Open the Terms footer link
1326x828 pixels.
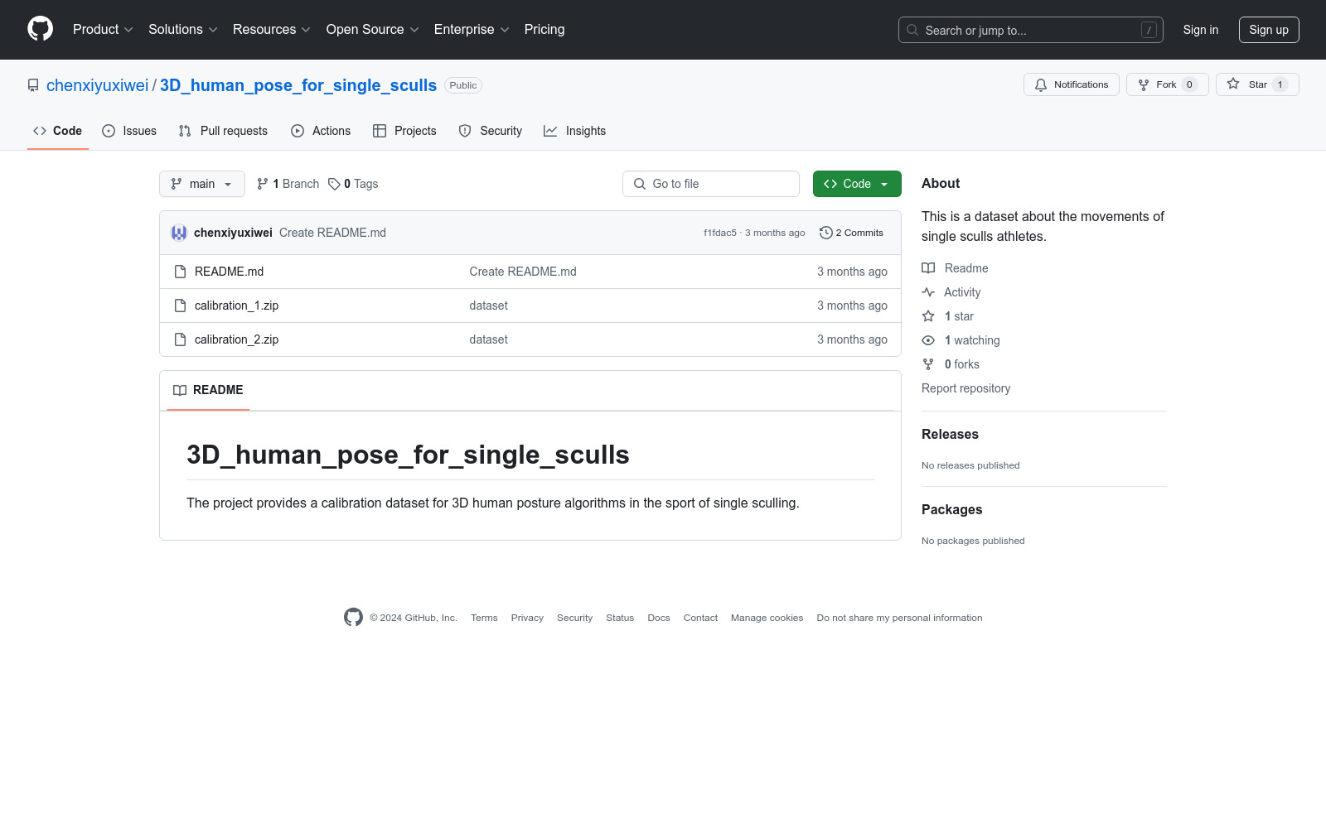coord(484,618)
